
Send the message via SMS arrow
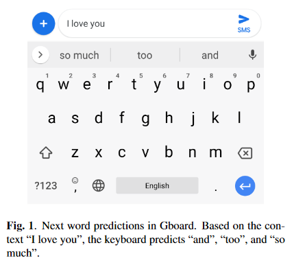pyautogui.click(x=244, y=23)
